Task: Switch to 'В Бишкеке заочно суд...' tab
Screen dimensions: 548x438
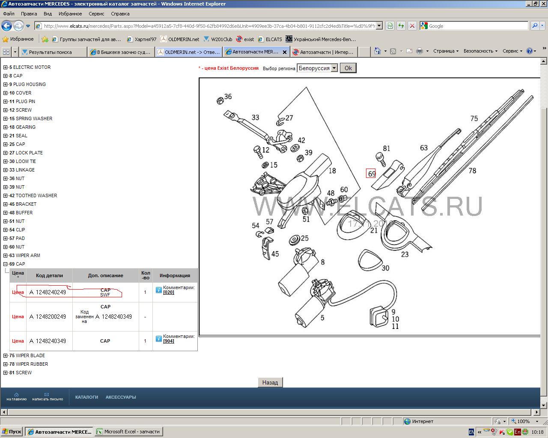Action: 120,52
